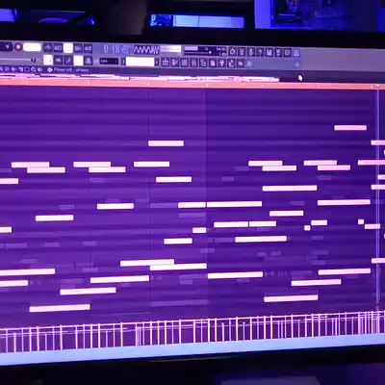Open the plugin picker icon
Viewport: 385px width, 385px height.
[222, 63]
